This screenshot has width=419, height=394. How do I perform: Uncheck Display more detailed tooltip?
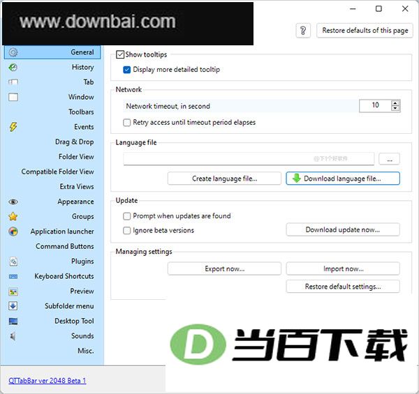pos(126,70)
